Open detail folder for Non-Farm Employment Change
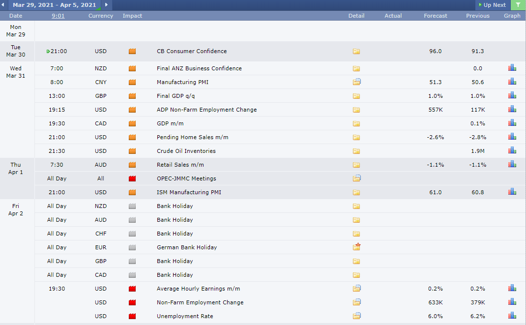 click(x=356, y=302)
